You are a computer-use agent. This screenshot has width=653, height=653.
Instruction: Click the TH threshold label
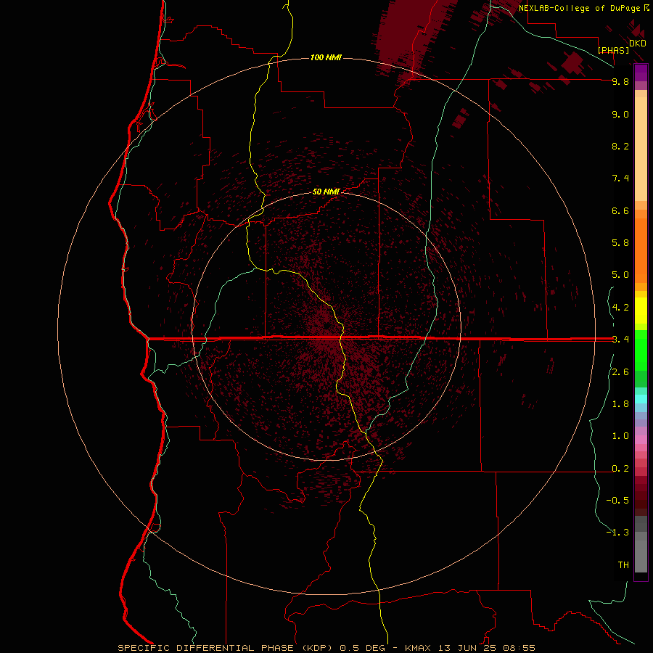[623, 565]
